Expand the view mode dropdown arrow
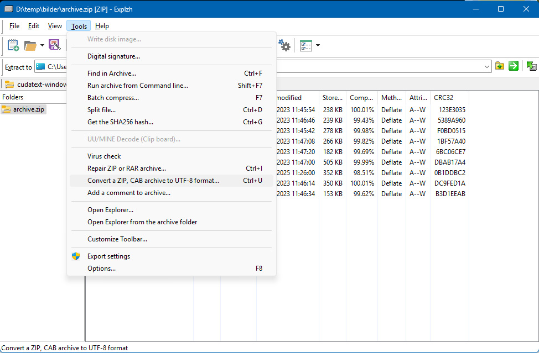539x353 pixels. click(x=318, y=45)
